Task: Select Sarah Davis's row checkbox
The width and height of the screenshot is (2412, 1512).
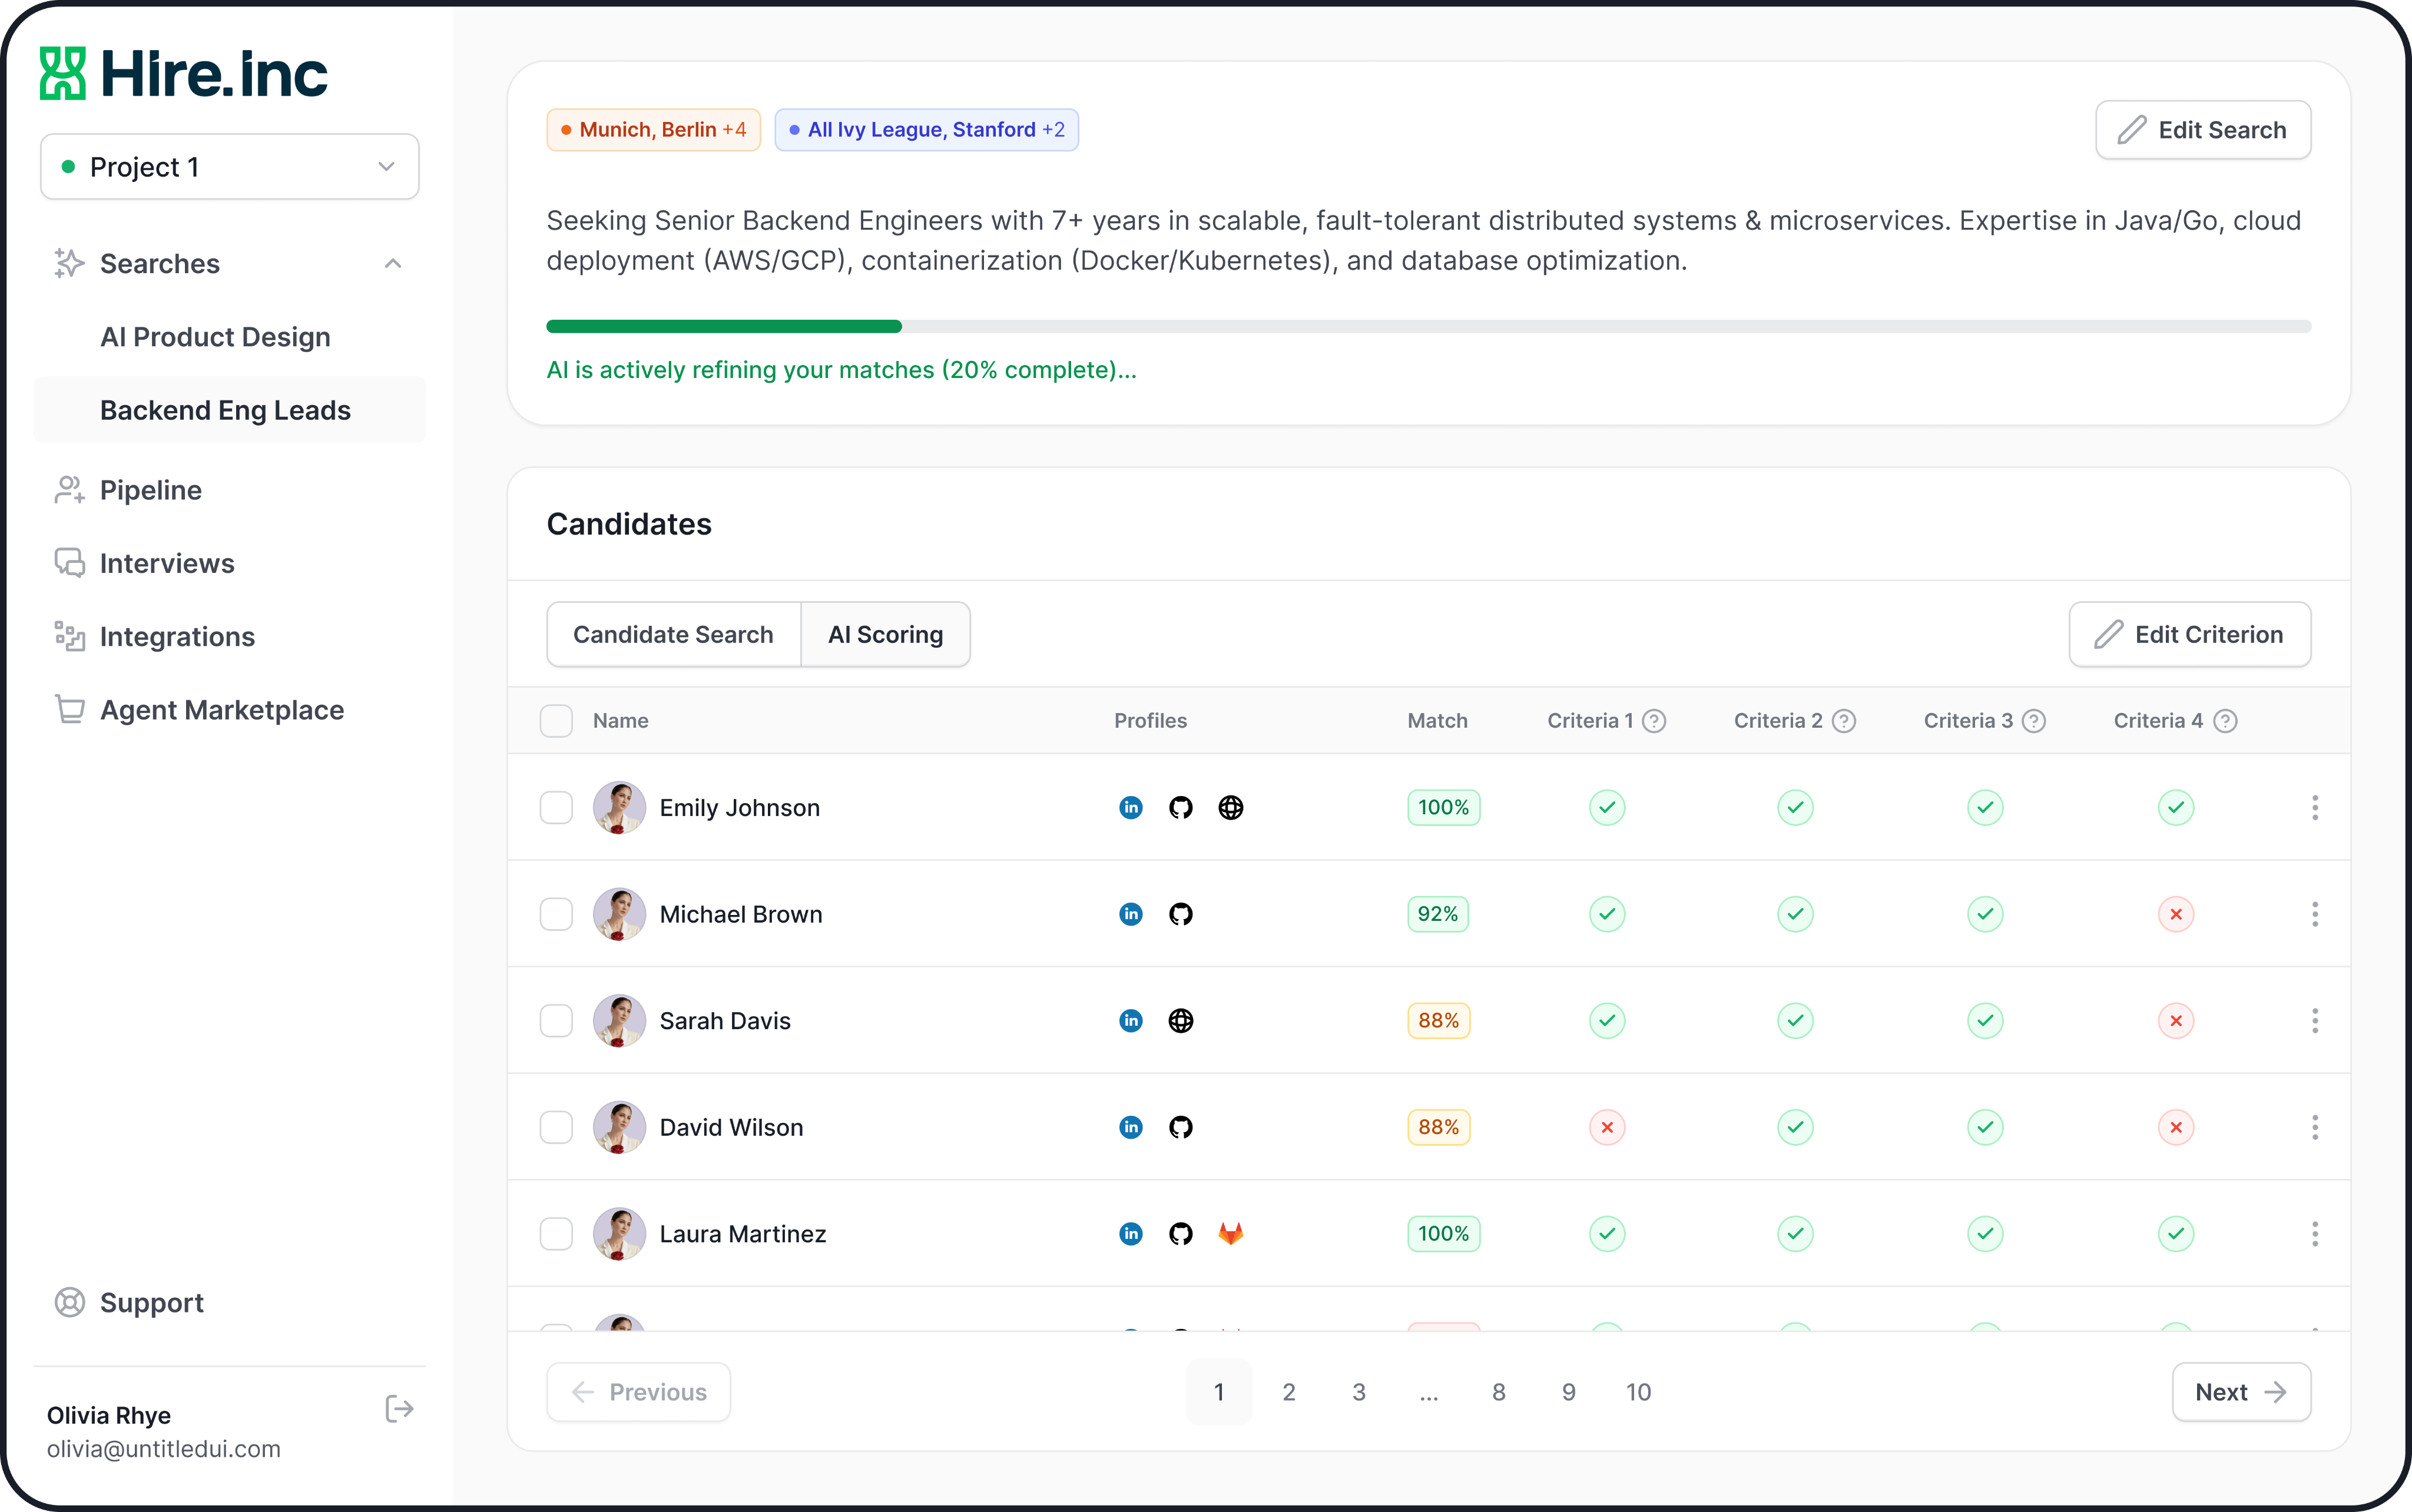Action: [556, 1020]
